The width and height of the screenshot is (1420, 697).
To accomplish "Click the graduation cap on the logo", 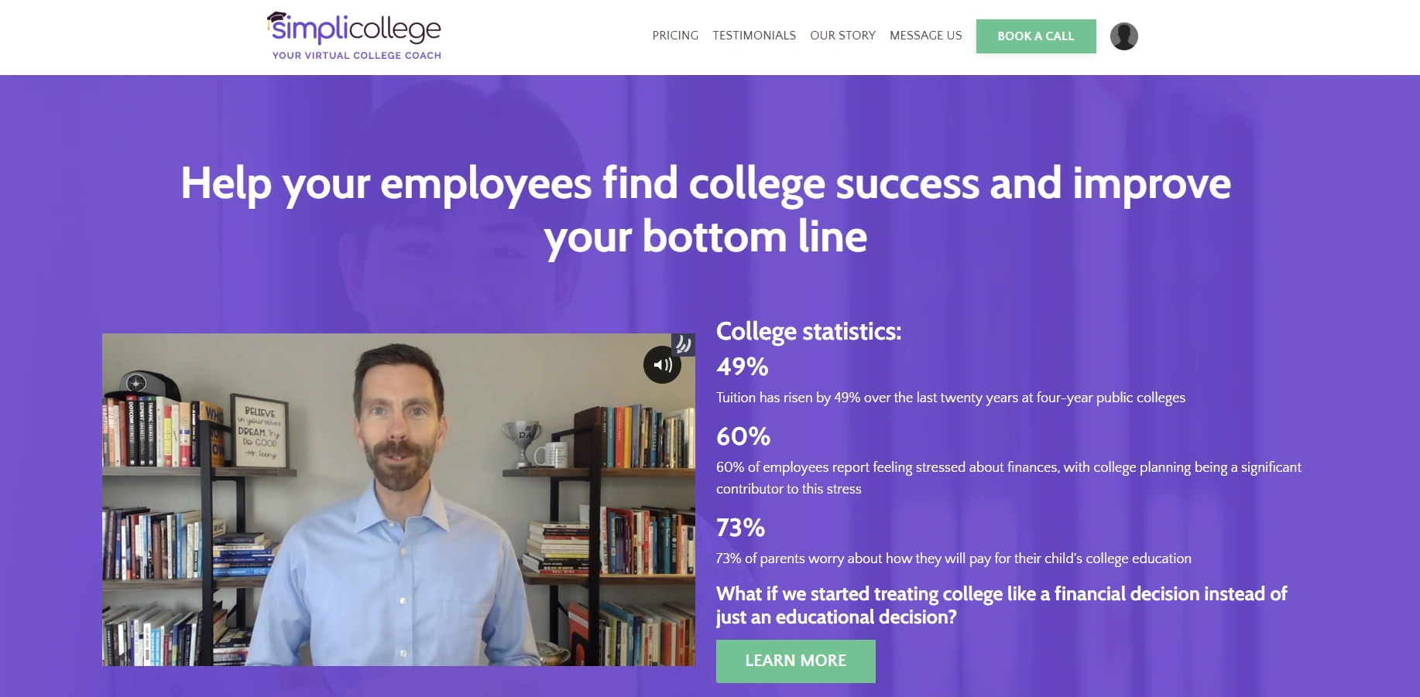I will pos(277,19).
